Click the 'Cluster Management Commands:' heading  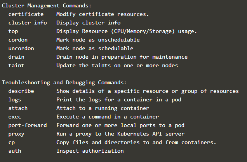(x=47, y=5)
